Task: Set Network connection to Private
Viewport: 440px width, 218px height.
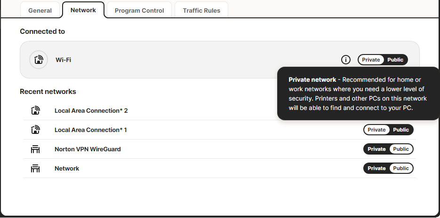Action: (376, 168)
